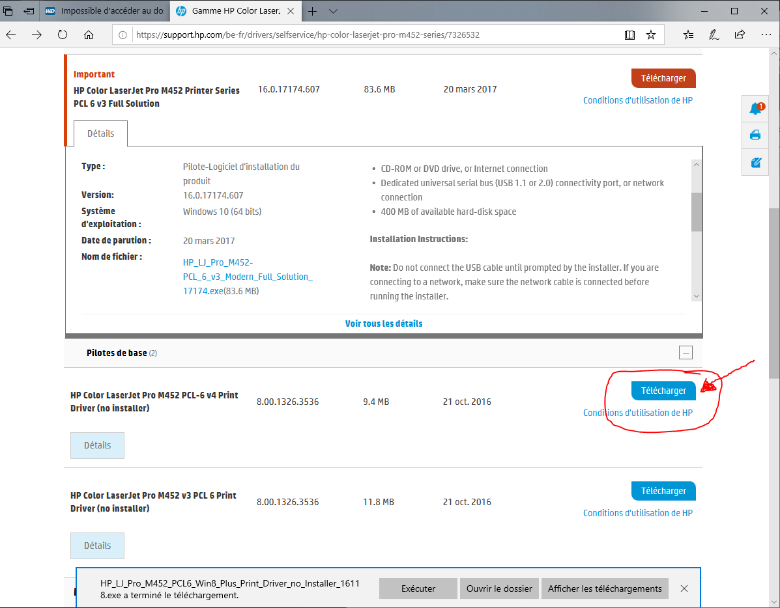The height and width of the screenshot is (608, 780).
Task: Click the Add notes pen icon
Action: 714,35
